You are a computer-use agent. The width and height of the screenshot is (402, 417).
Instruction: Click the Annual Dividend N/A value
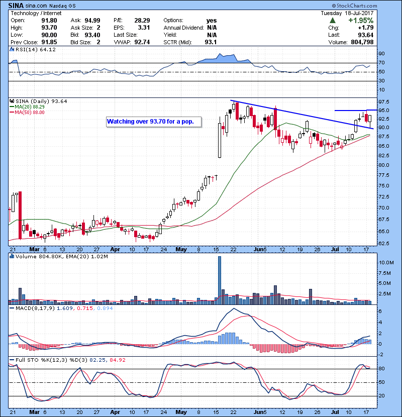click(212, 28)
